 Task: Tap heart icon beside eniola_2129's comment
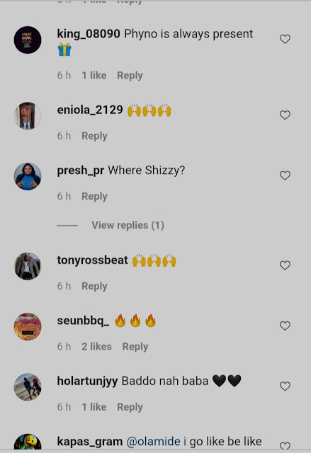click(285, 115)
